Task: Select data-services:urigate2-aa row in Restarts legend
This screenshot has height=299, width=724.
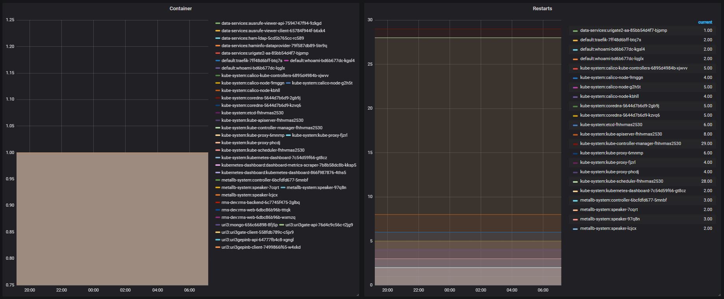Action: (643, 31)
